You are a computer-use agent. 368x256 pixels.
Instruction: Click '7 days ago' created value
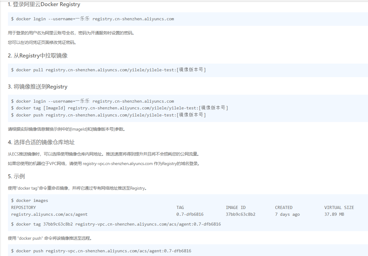point(287,215)
